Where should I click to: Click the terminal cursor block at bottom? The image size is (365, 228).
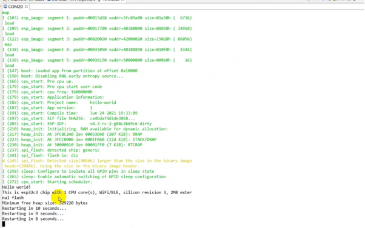tap(4, 224)
